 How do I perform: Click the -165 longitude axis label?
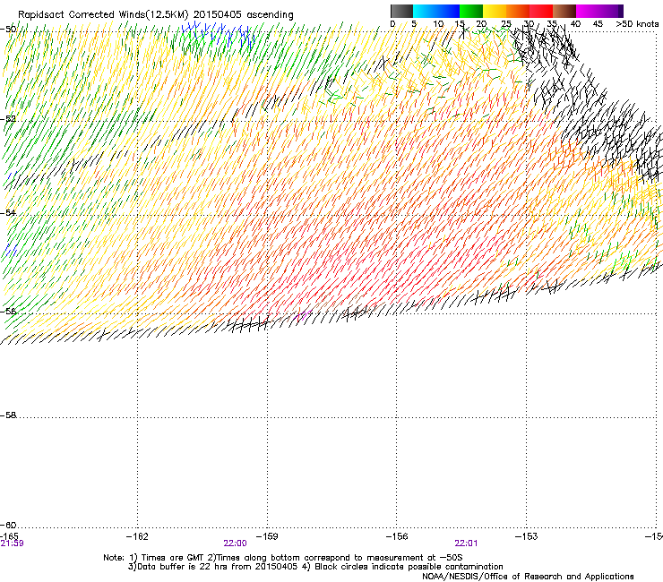(9, 536)
